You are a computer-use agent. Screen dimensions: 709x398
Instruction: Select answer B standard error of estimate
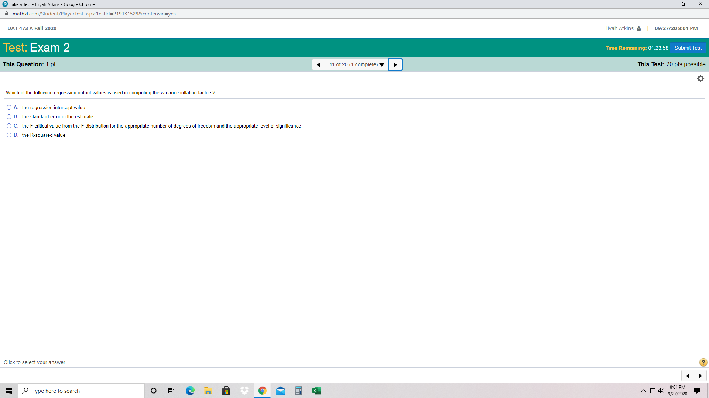coord(9,117)
